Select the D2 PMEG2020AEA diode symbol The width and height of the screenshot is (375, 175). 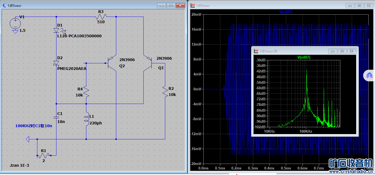point(56,63)
